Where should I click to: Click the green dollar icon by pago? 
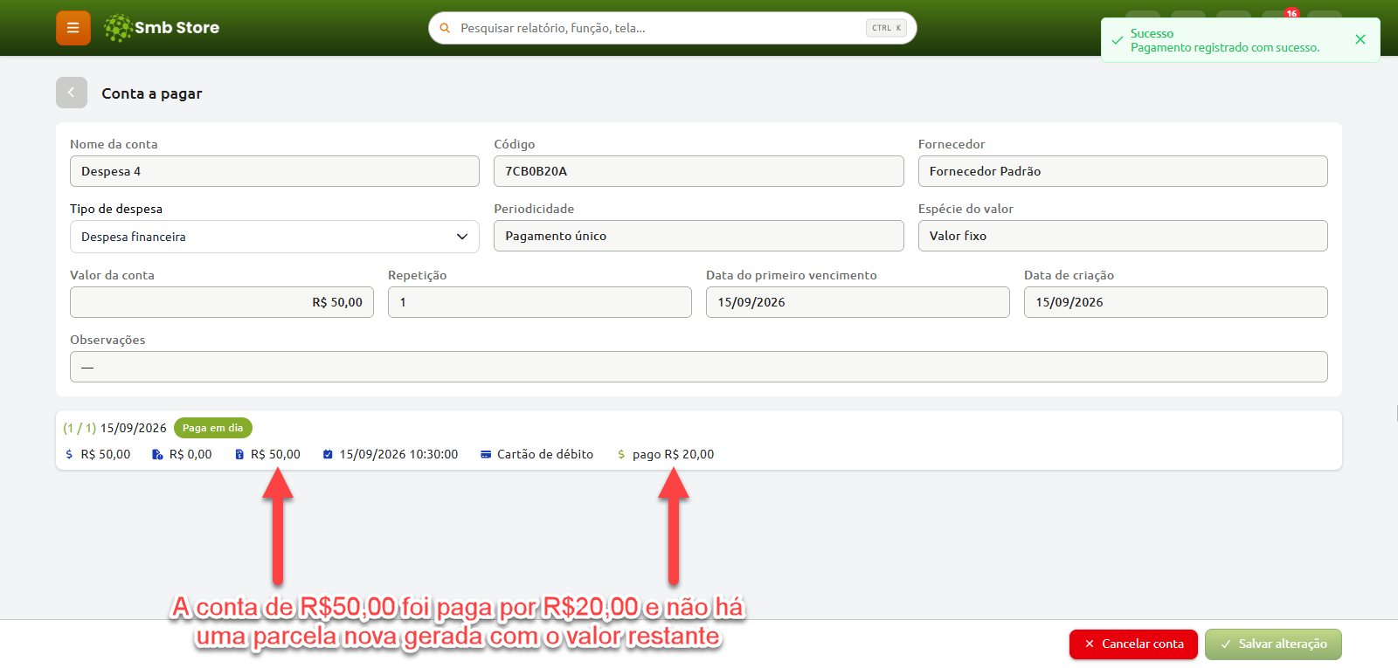point(621,454)
